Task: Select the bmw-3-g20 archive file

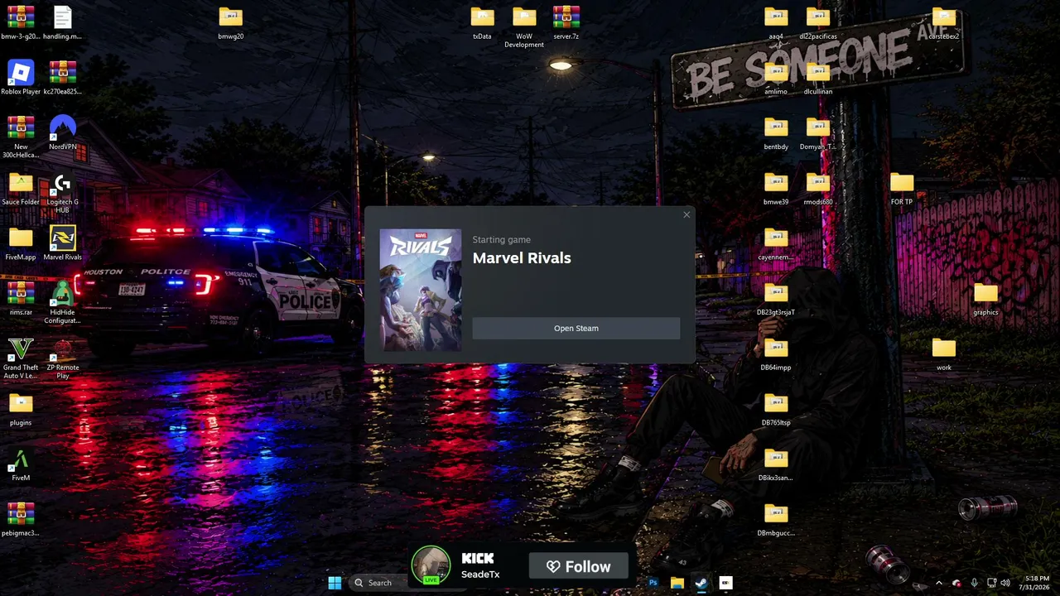Action: (21, 22)
